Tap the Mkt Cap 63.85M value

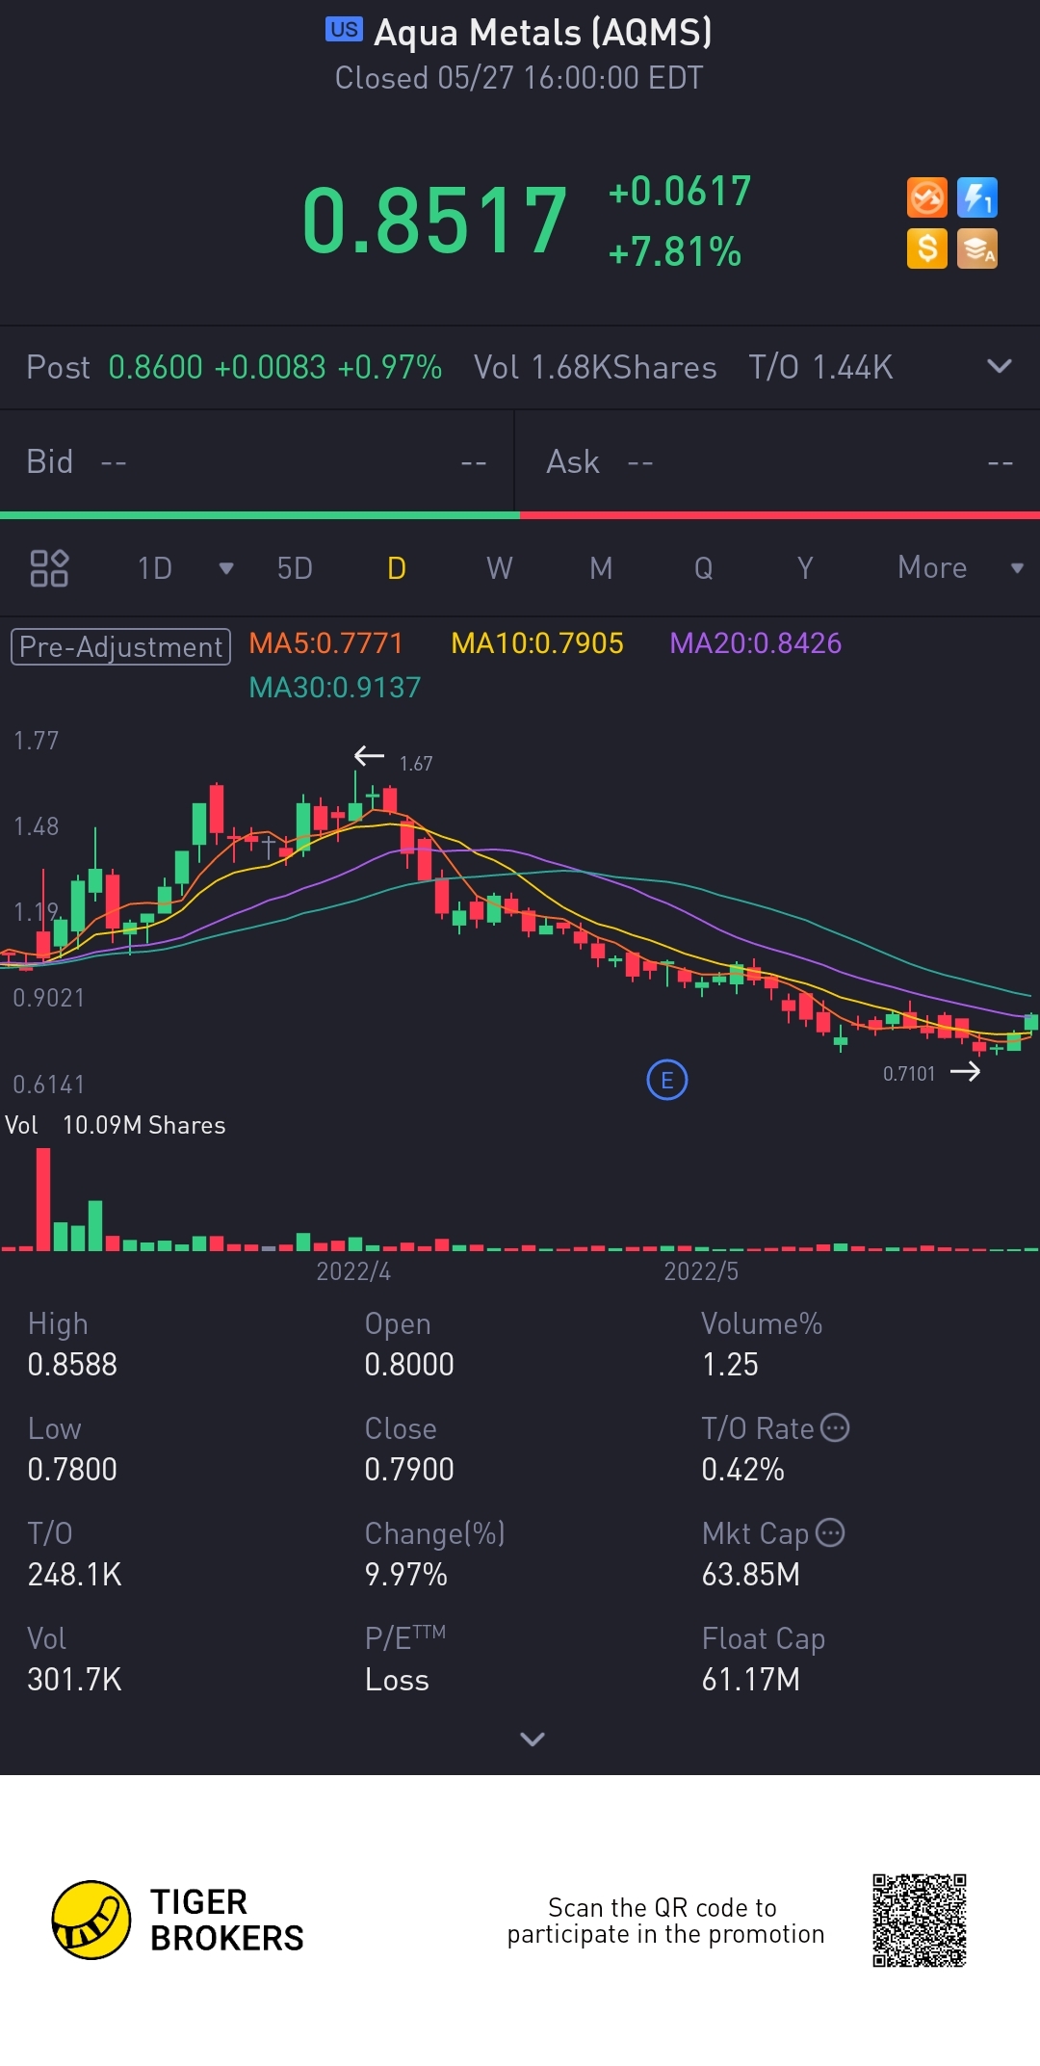(x=750, y=1574)
